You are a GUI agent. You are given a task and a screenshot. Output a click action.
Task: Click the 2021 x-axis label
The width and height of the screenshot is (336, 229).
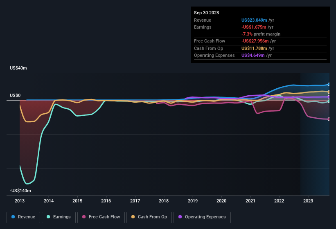point(250,201)
